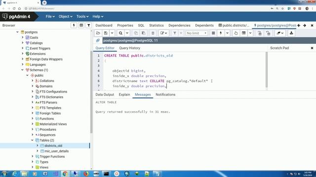The width and height of the screenshot is (316, 177).
Task: Switch to Data Output tab
Action: [105, 94]
